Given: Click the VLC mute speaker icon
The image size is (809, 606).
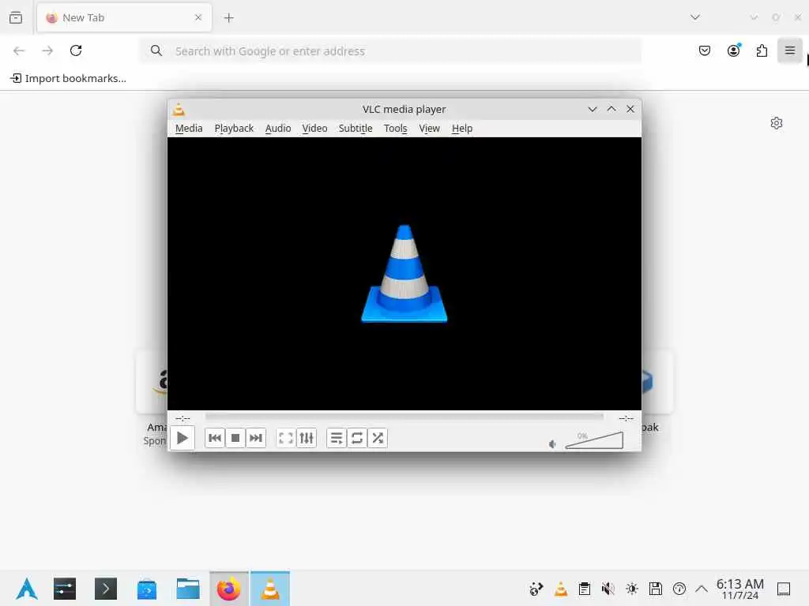Looking at the screenshot, I should (552, 443).
